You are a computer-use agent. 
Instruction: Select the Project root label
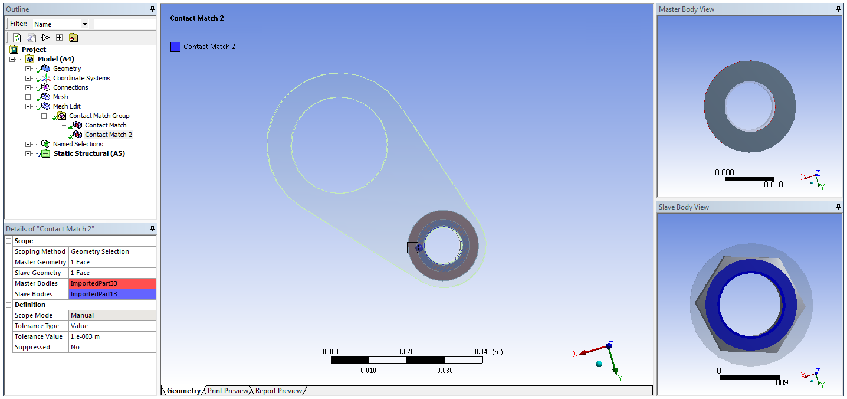coord(34,50)
